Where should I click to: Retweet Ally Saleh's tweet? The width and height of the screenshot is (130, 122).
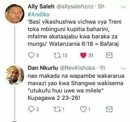pos(57,55)
